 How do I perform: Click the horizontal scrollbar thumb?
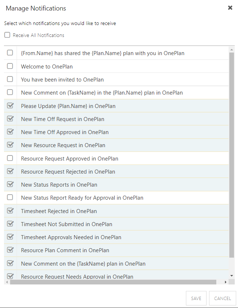[x=113, y=282]
